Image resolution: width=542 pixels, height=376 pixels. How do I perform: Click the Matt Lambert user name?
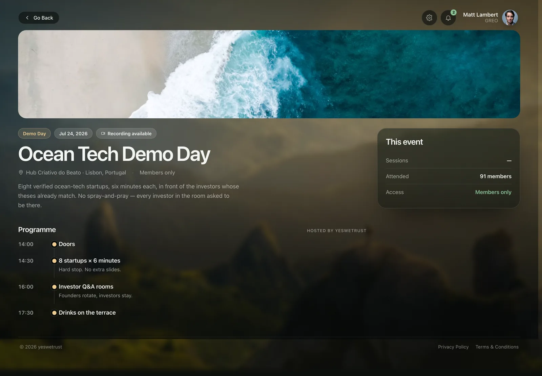click(x=480, y=15)
